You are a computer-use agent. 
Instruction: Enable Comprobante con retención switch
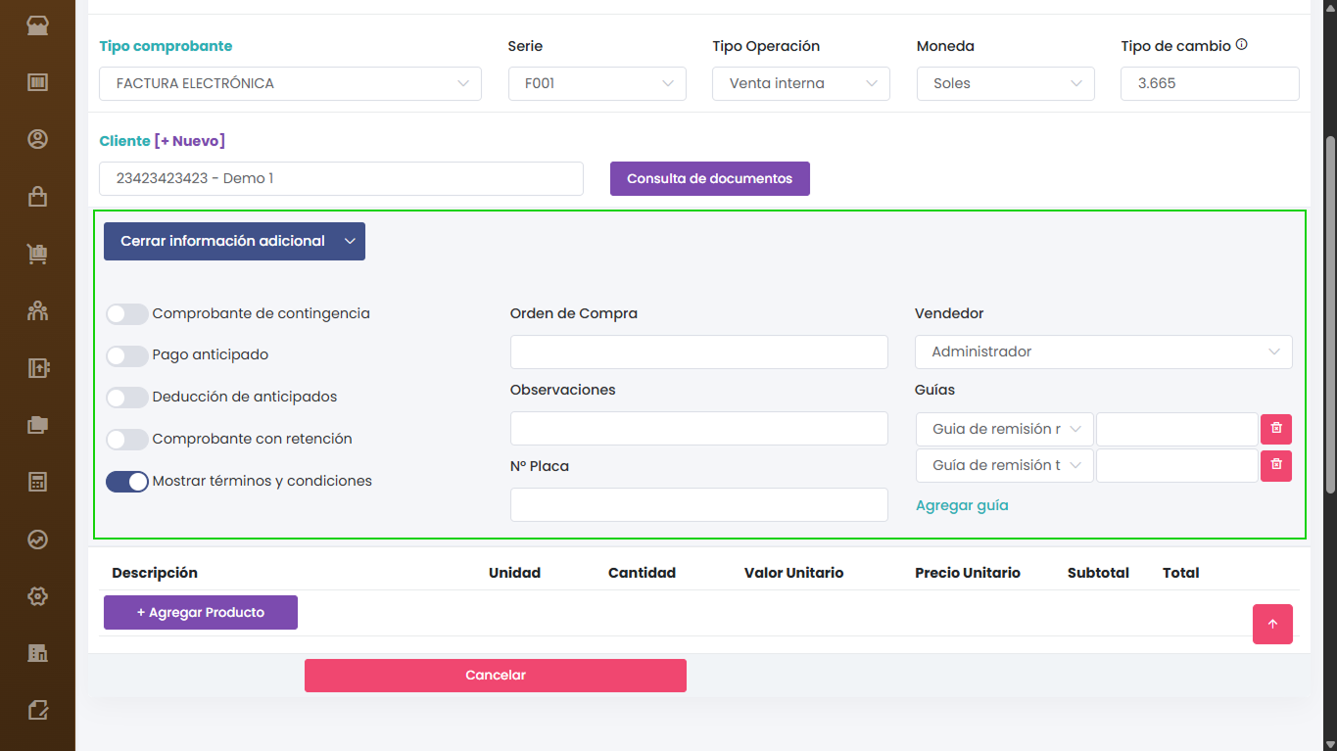pos(127,440)
